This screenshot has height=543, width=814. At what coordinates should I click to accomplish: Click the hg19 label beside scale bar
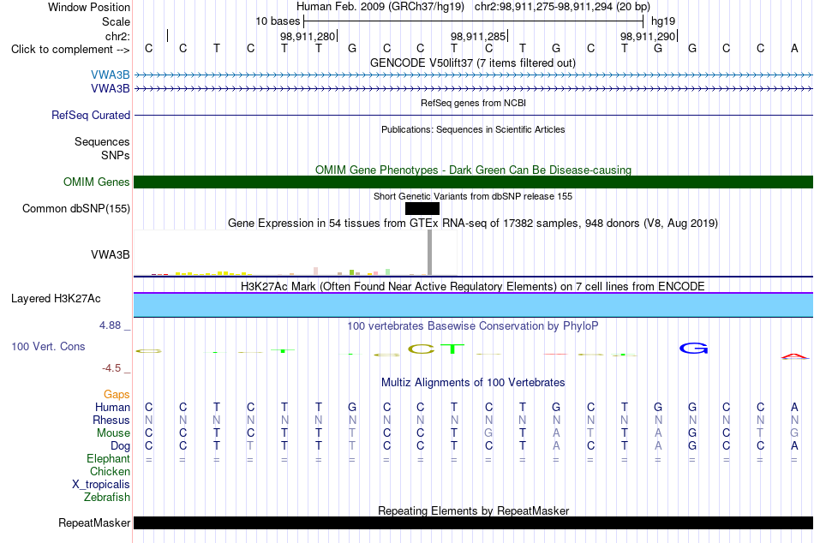(663, 21)
